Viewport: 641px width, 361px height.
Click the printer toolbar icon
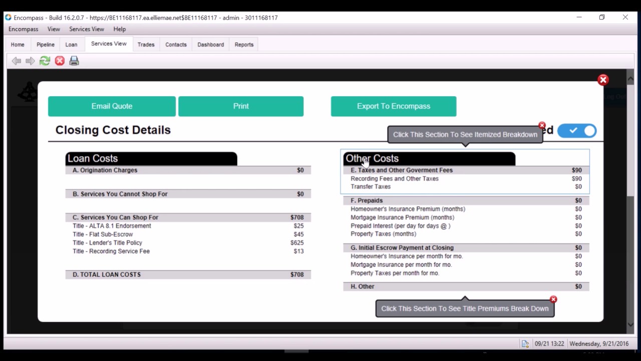click(74, 61)
